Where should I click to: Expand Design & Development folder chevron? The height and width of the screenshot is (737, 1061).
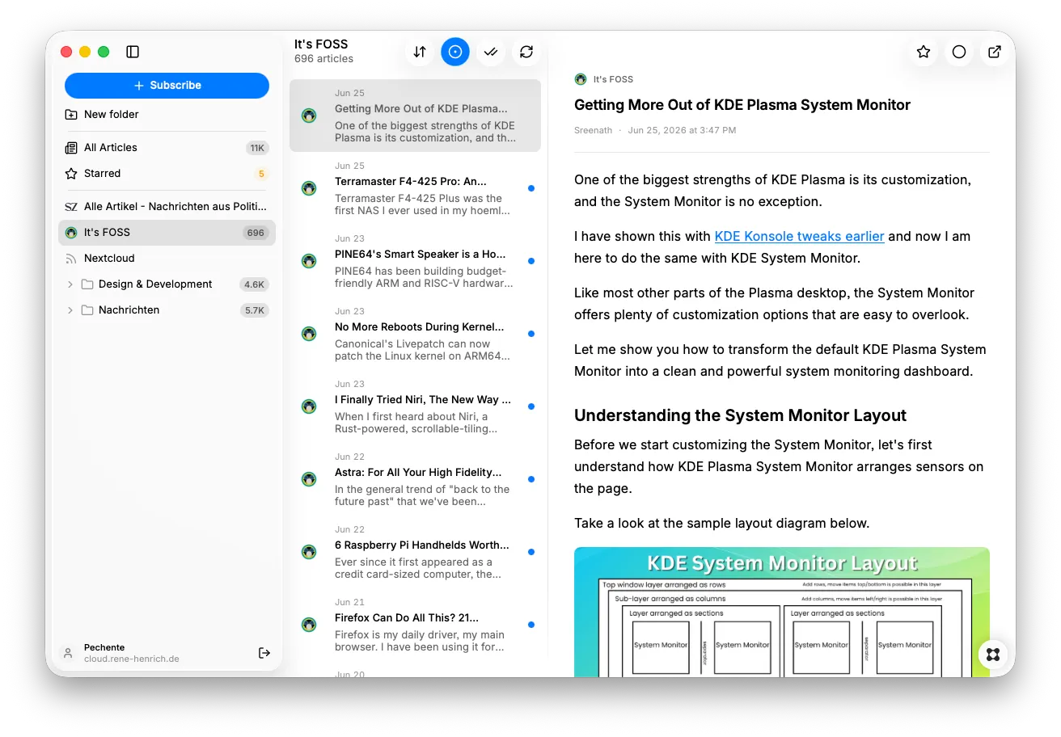[70, 284]
